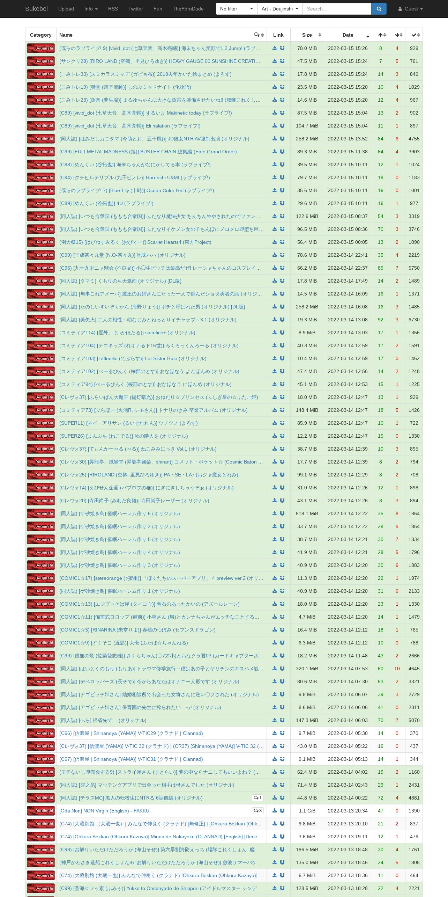448x897 pixels.
Task: Download torrent for Scarlet Hearts4 row
Action: coord(275,242)
